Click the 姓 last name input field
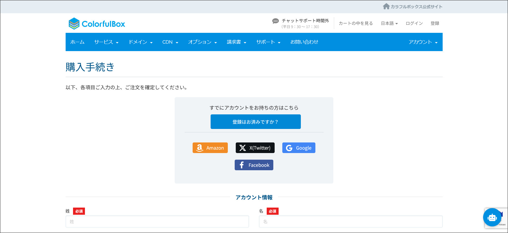508x233 pixels. pyautogui.click(x=157, y=222)
